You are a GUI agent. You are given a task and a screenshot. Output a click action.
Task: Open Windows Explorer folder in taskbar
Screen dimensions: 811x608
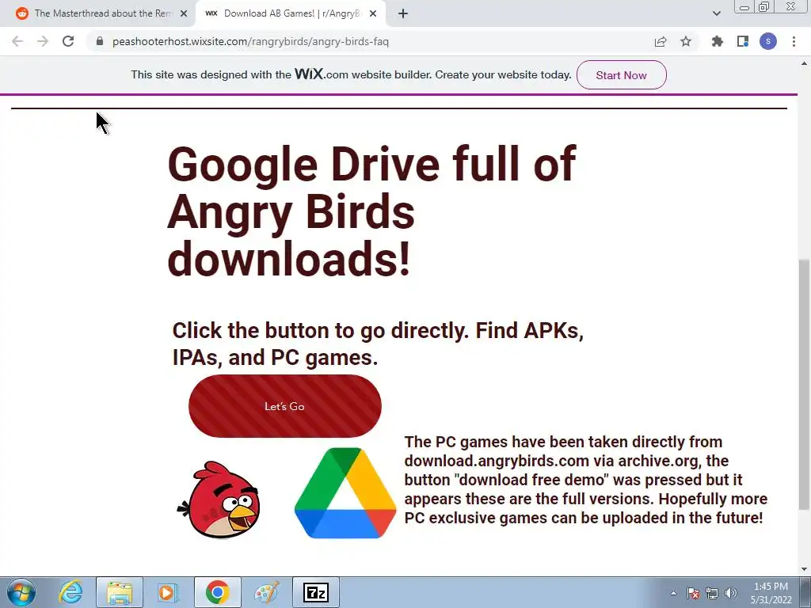point(120,592)
